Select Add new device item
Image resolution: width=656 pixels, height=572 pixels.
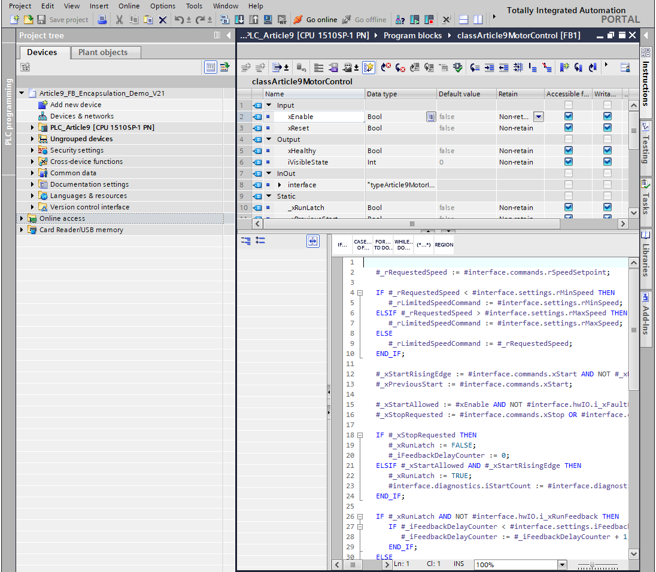(x=76, y=105)
